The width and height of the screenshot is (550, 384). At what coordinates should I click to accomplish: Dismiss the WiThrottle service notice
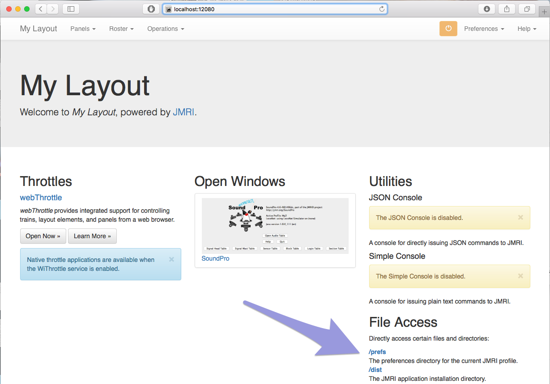pos(171,259)
